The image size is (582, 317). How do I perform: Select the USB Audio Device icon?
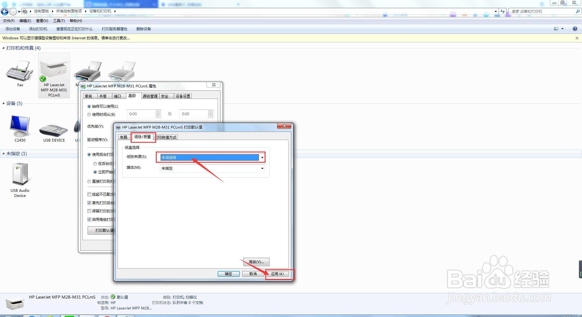pyautogui.click(x=20, y=174)
